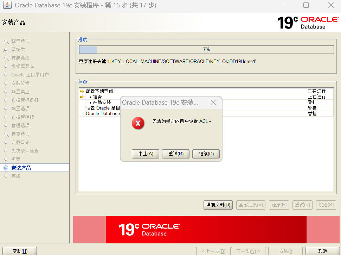This screenshot has width=341, height=255.
Task: Click 正在进行 status of 配置本地节点 row
Action: (317, 91)
